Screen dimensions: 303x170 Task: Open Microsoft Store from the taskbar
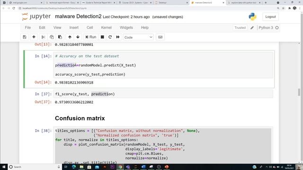[89, 167]
